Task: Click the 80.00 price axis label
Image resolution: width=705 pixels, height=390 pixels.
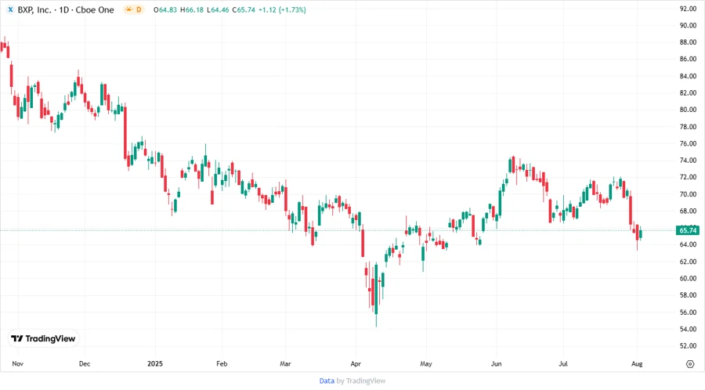Action: (688, 110)
